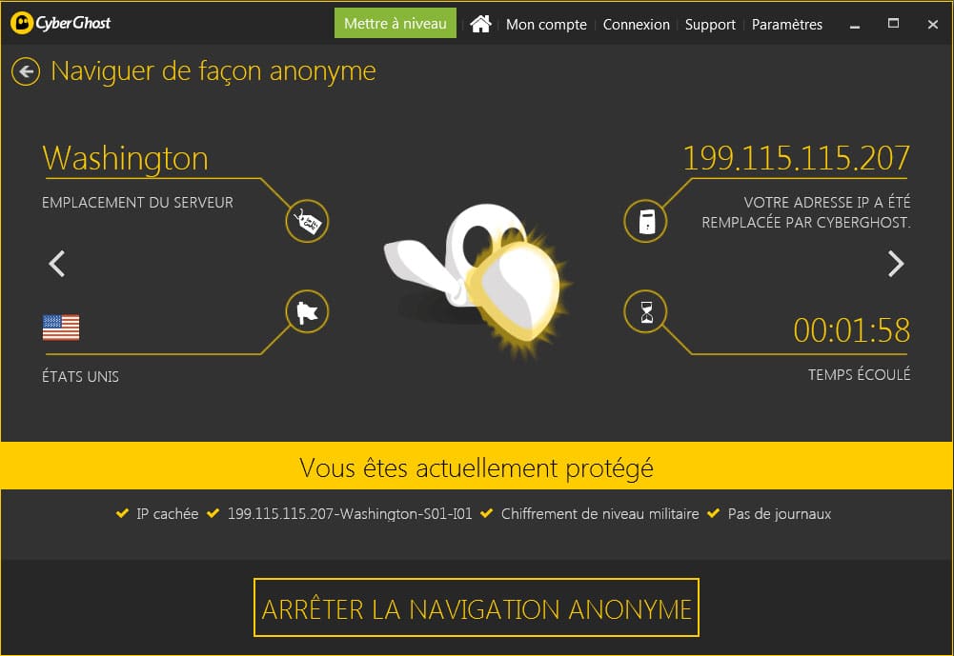
Task: Click the United States flag image
Action: pyautogui.click(x=61, y=328)
